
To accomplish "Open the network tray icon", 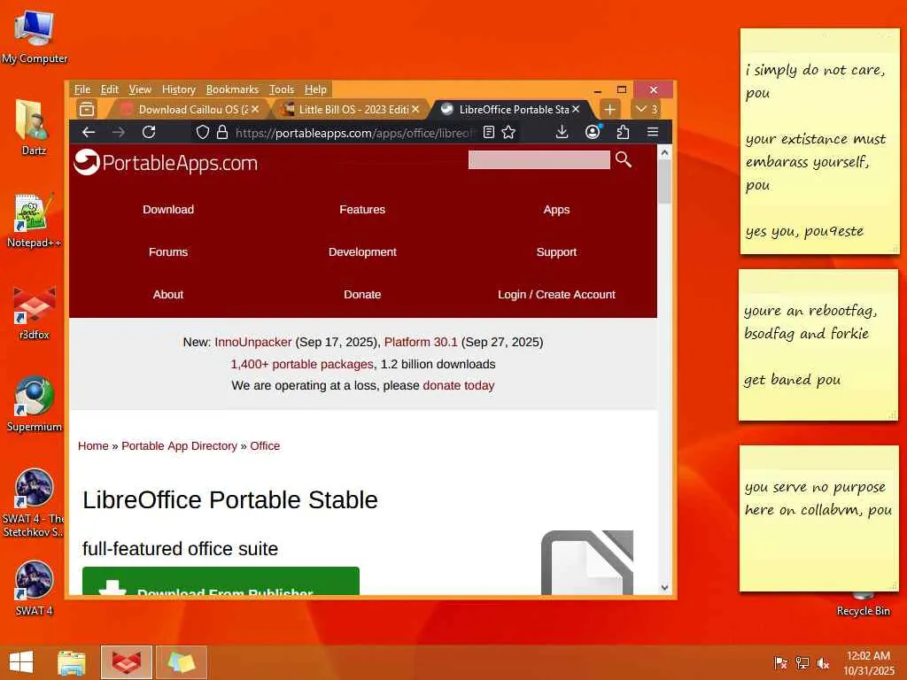I will point(802,662).
